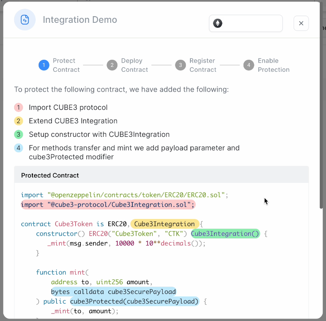This screenshot has height=321, width=326.
Task: Click '_mint(to, amount);' code line
Action: (x=85, y=311)
